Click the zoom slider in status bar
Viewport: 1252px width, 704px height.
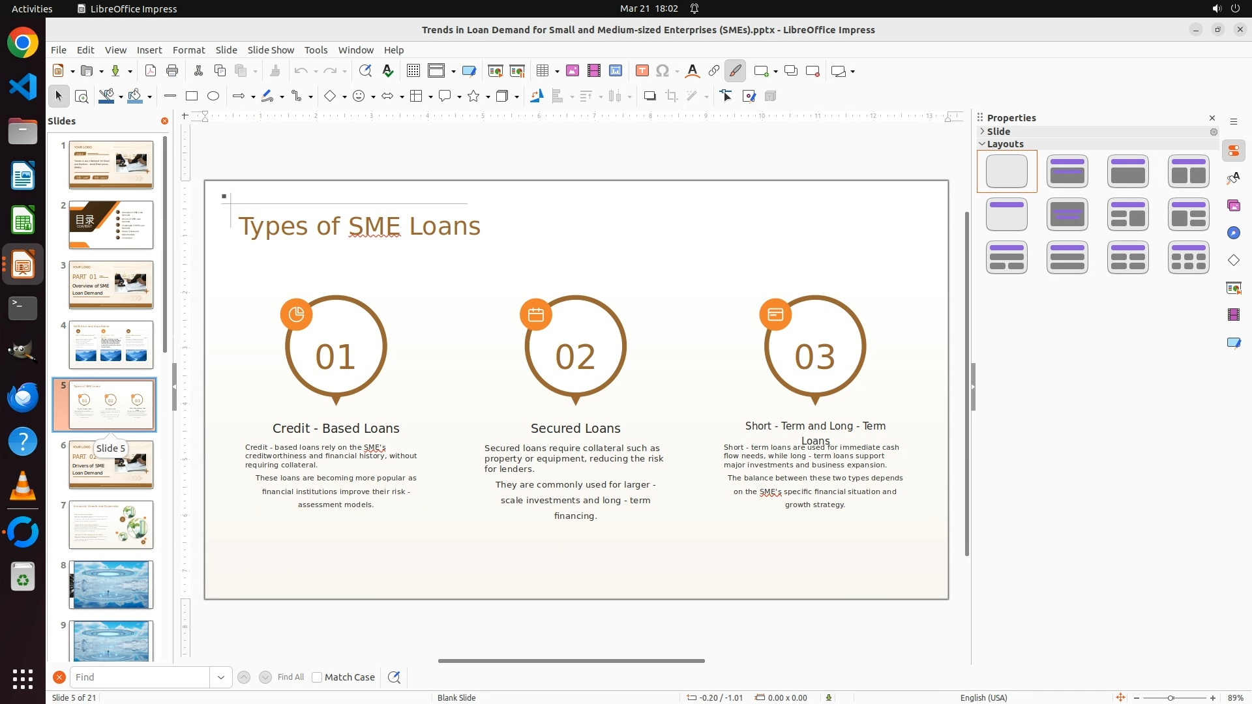[x=1170, y=698]
